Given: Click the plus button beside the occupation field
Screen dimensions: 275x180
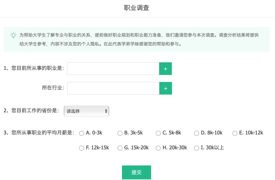Looking at the screenshot, I should [x=166, y=69].
